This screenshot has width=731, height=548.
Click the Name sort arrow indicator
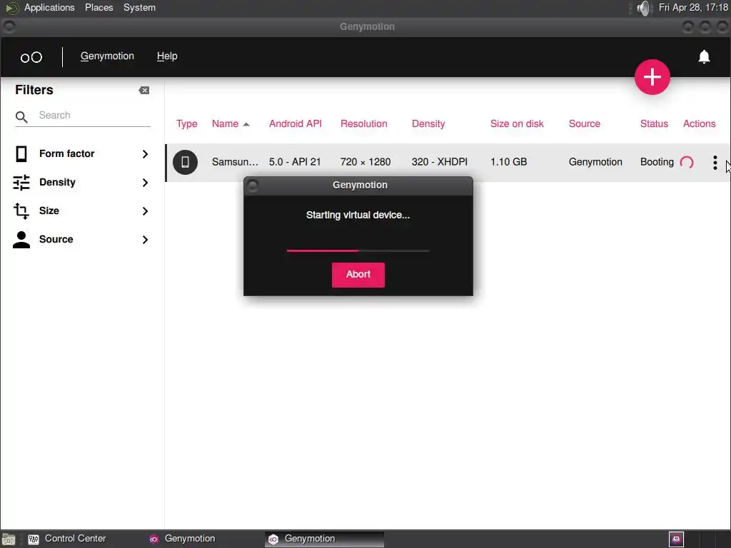point(246,124)
